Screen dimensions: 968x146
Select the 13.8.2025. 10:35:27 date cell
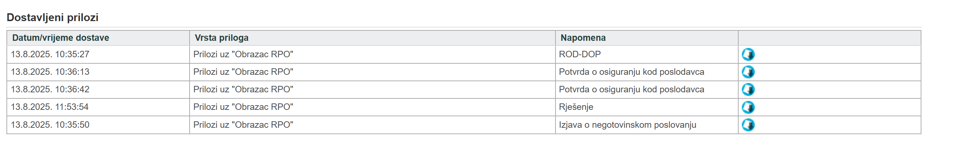pyautogui.click(x=50, y=54)
